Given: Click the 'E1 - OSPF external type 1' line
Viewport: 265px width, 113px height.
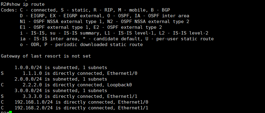Looking at the screenshot, I should (x=91, y=27).
